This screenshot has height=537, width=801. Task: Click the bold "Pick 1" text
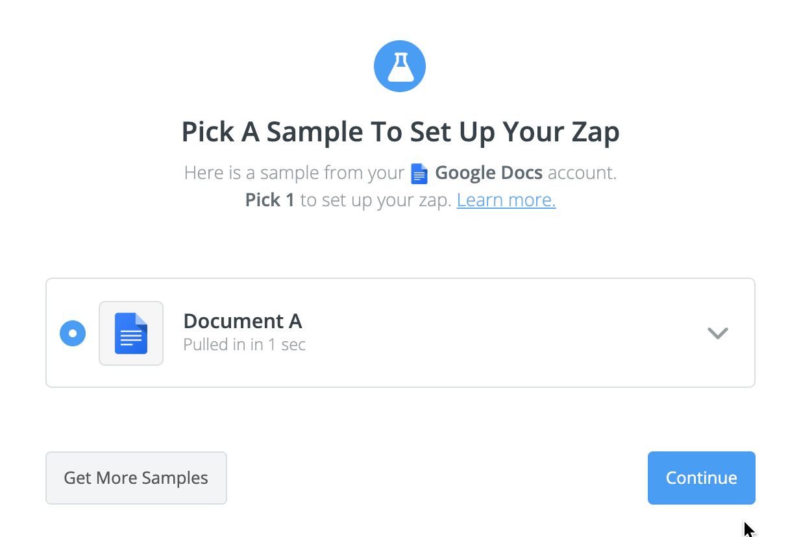tap(269, 200)
